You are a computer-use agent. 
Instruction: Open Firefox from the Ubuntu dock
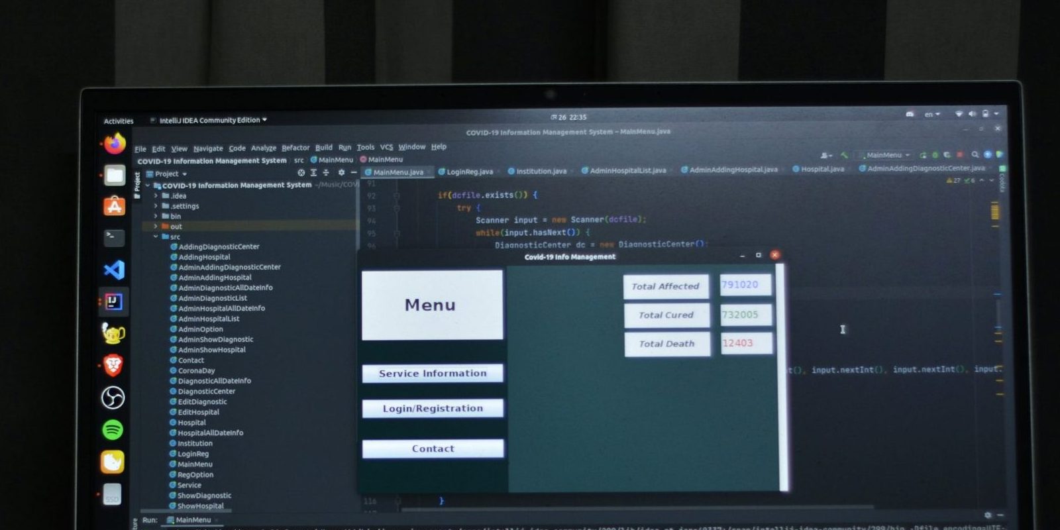[115, 143]
